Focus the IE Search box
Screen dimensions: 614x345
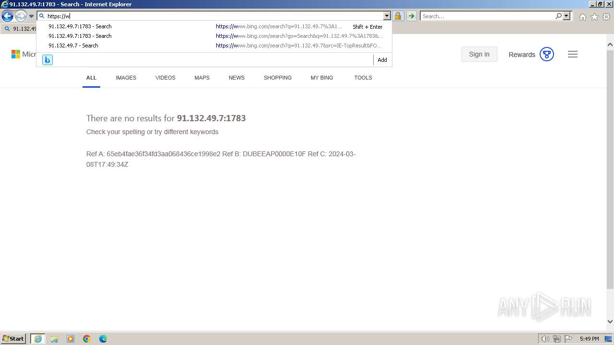[x=487, y=16]
